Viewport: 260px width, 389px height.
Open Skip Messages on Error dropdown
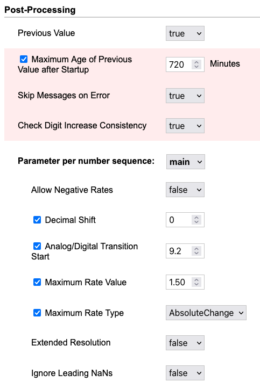(185, 96)
